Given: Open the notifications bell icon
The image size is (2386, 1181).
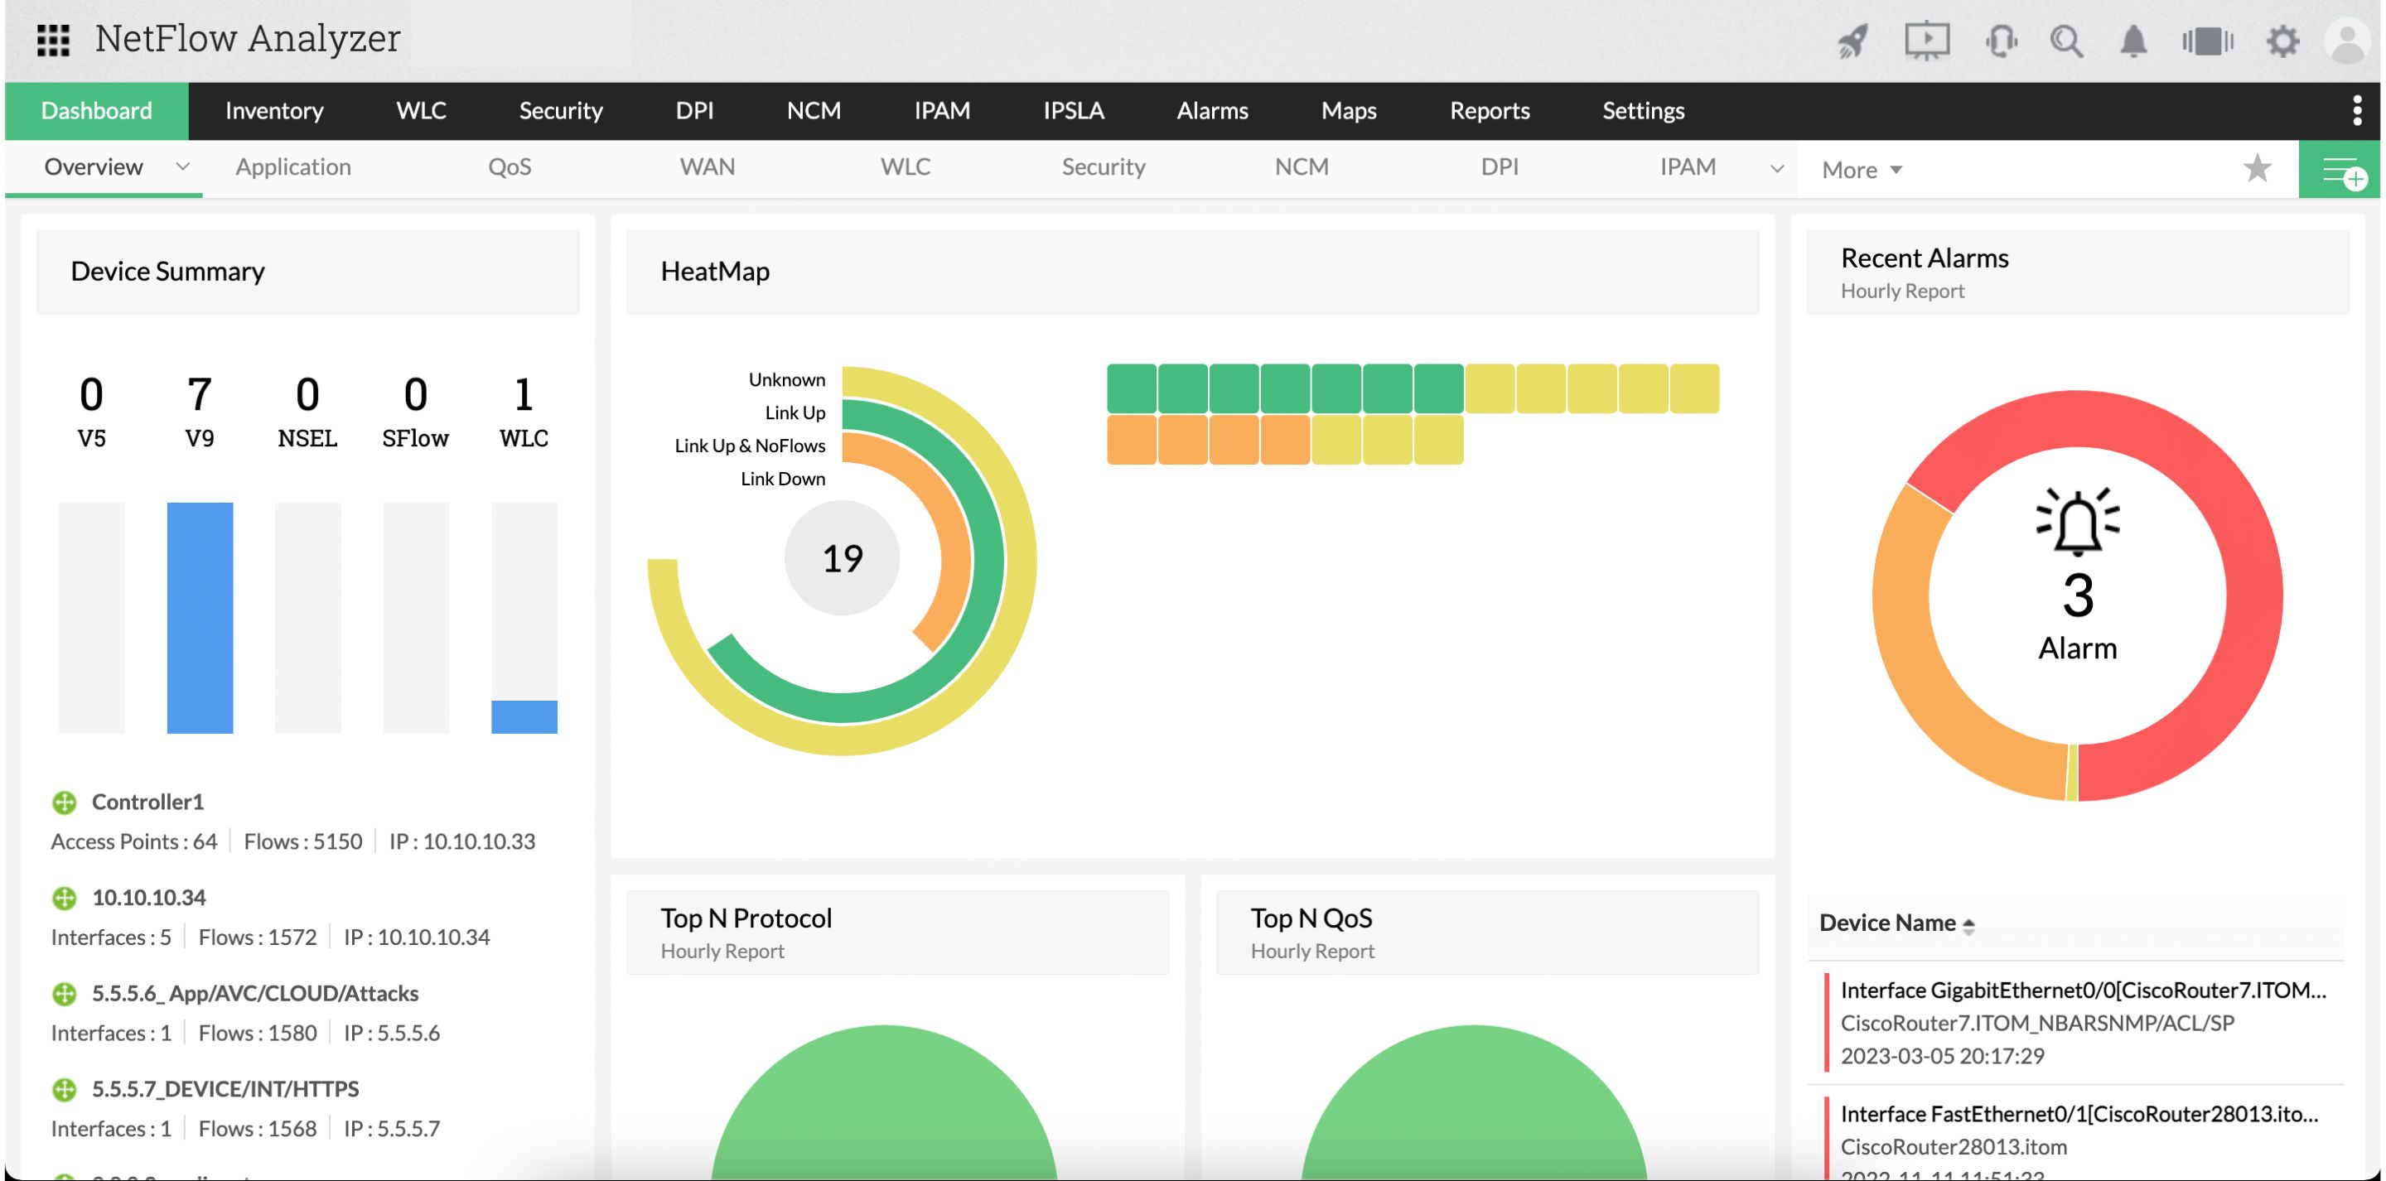Looking at the screenshot, I should tap(2134, 41).
